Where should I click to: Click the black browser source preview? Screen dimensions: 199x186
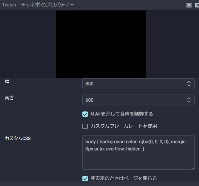tap(101, 44)
